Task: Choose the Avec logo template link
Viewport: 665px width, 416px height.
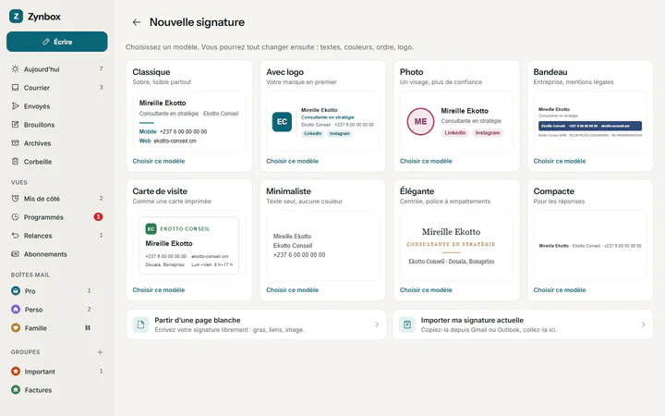Action: click(x=292, y=161)
